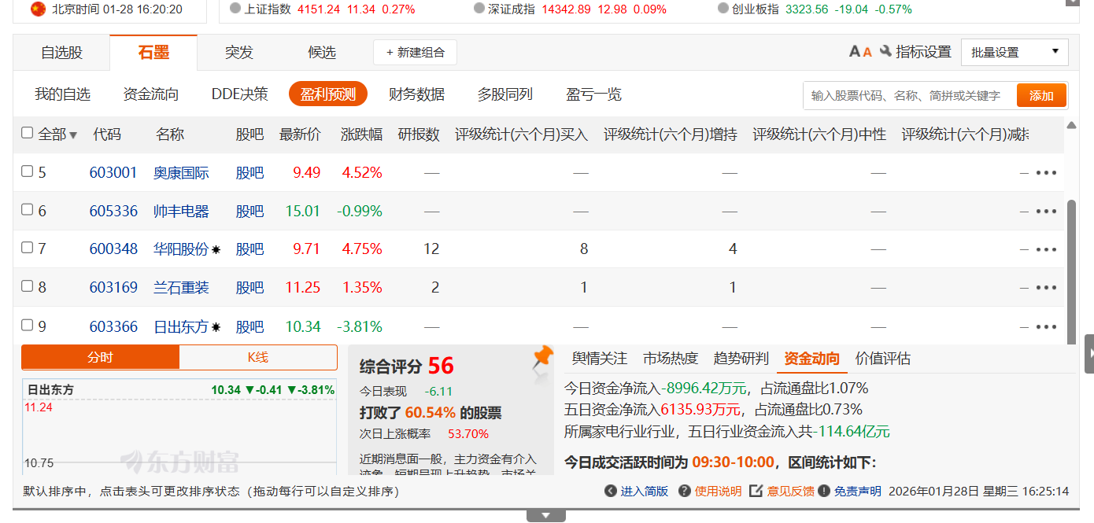This screenshot has width=1094, height=523.
Task: Click the bottom collapse arrow handle
Action: [x=546, y=516]
